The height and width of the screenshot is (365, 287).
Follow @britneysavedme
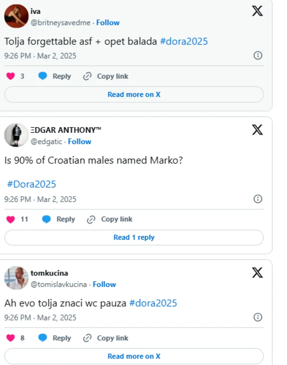point(108,23)
